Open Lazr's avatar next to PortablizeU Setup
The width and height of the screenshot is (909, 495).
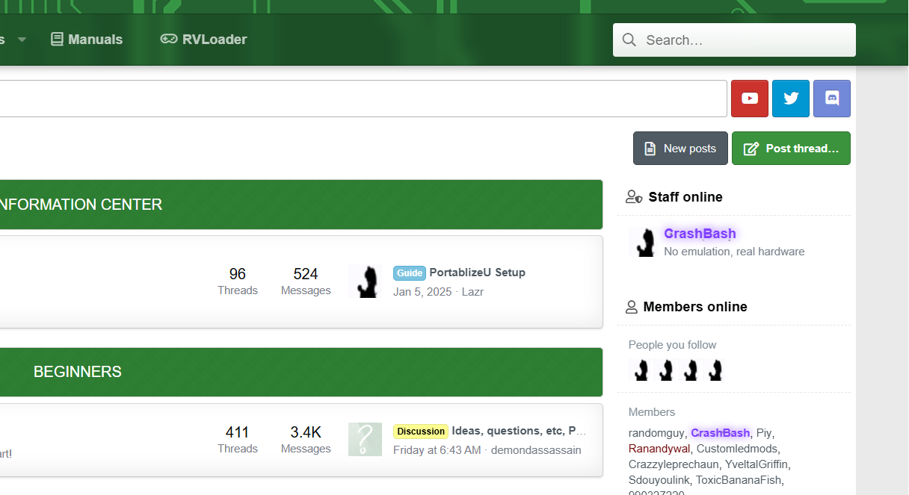click(365, 281)
